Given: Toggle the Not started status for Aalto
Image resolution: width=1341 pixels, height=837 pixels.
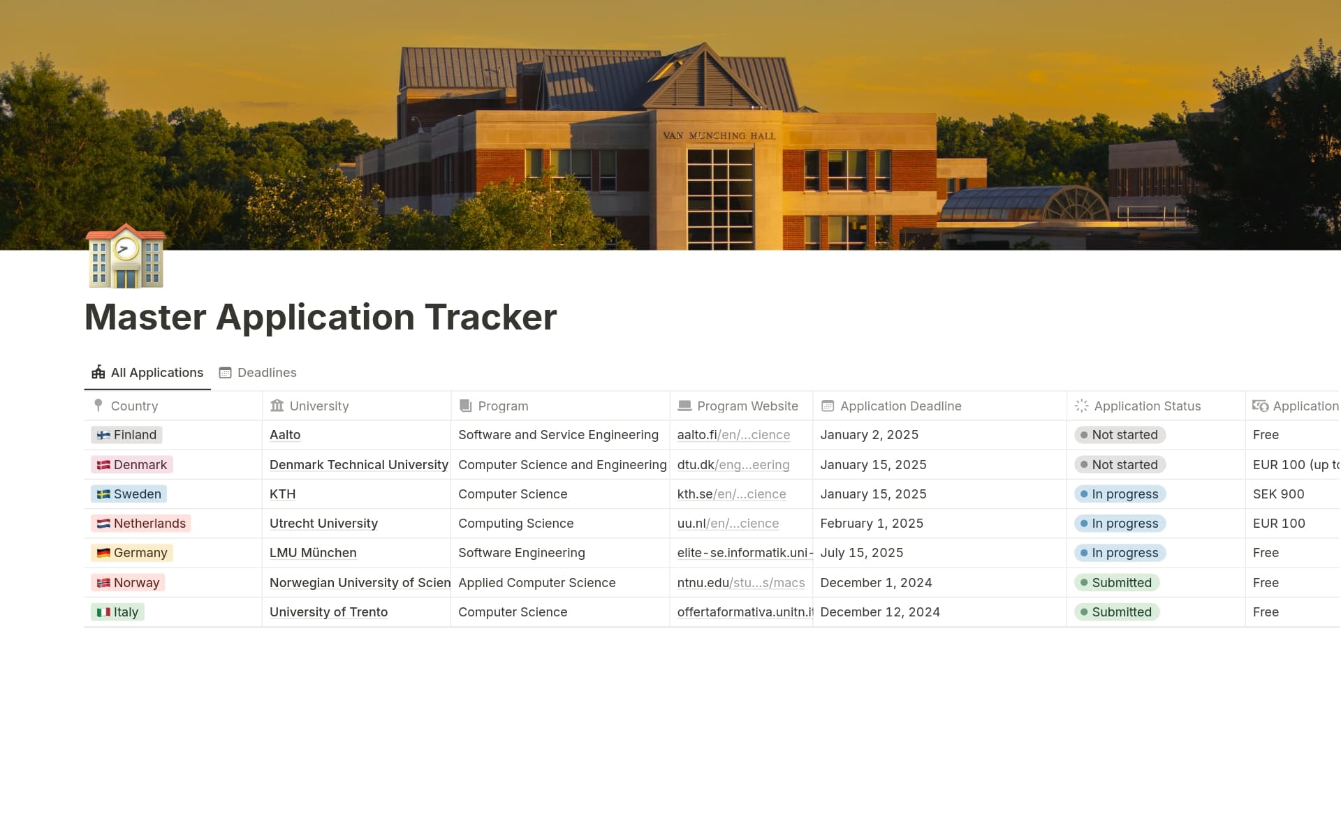Looking at the screenshot, I should pos(1119,434).
